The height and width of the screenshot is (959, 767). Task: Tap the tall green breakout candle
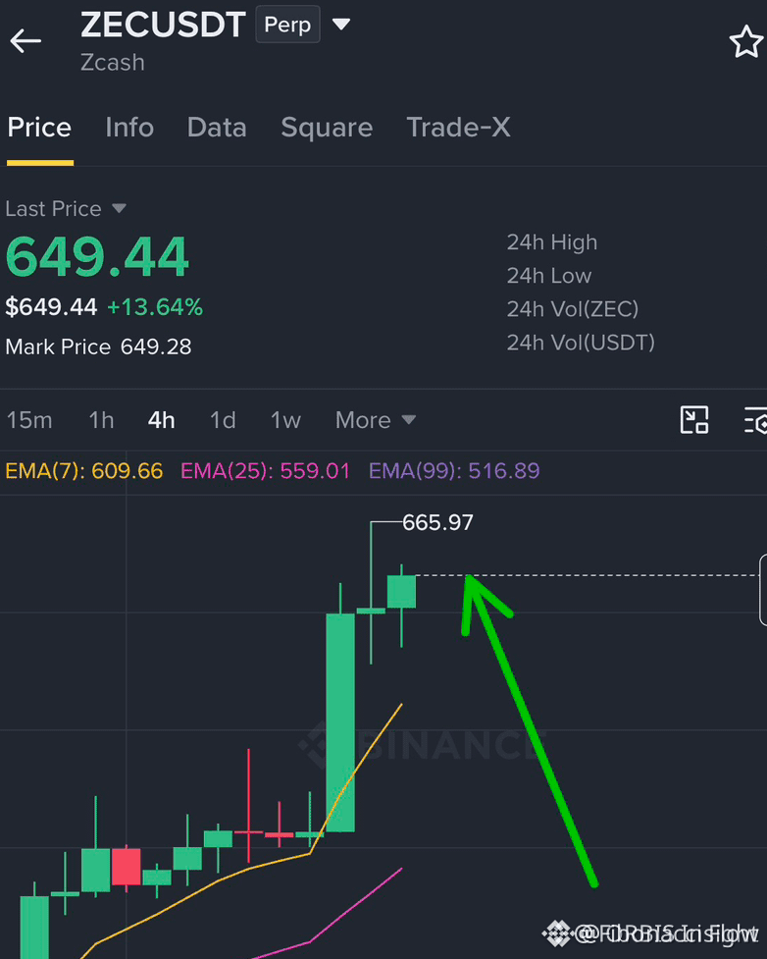pos(340,722)
